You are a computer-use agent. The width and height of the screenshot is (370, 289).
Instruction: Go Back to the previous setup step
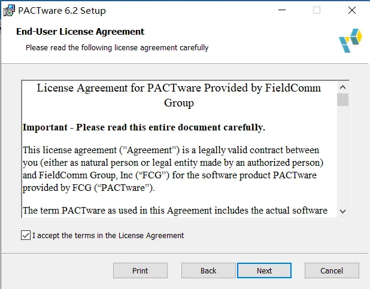(x=208, y=270)
